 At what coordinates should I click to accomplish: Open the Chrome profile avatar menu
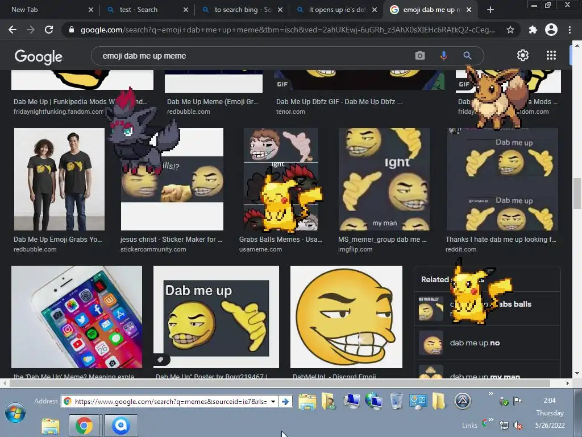pyautogui.click(x=551, y=30)
